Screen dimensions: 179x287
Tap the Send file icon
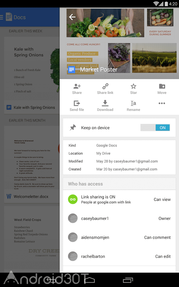click(x=77, y=103)
